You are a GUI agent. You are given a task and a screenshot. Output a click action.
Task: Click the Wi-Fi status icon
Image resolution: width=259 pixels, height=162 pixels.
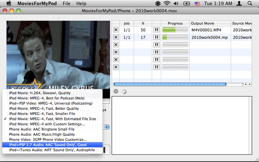(x=167, y=4)
